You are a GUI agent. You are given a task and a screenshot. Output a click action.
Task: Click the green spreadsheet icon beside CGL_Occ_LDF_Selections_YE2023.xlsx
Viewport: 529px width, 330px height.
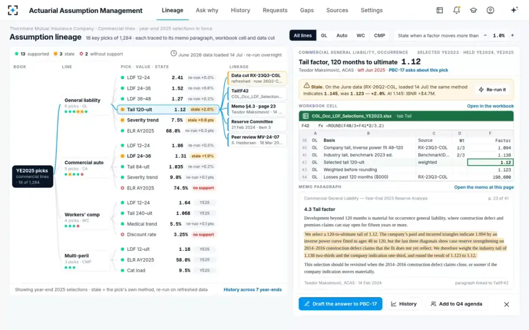click(x=305, y=116)
